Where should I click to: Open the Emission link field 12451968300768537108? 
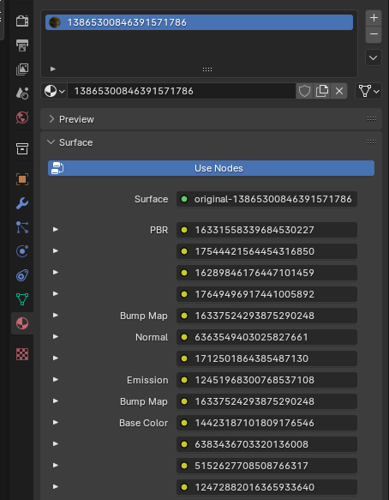(266, 380)
